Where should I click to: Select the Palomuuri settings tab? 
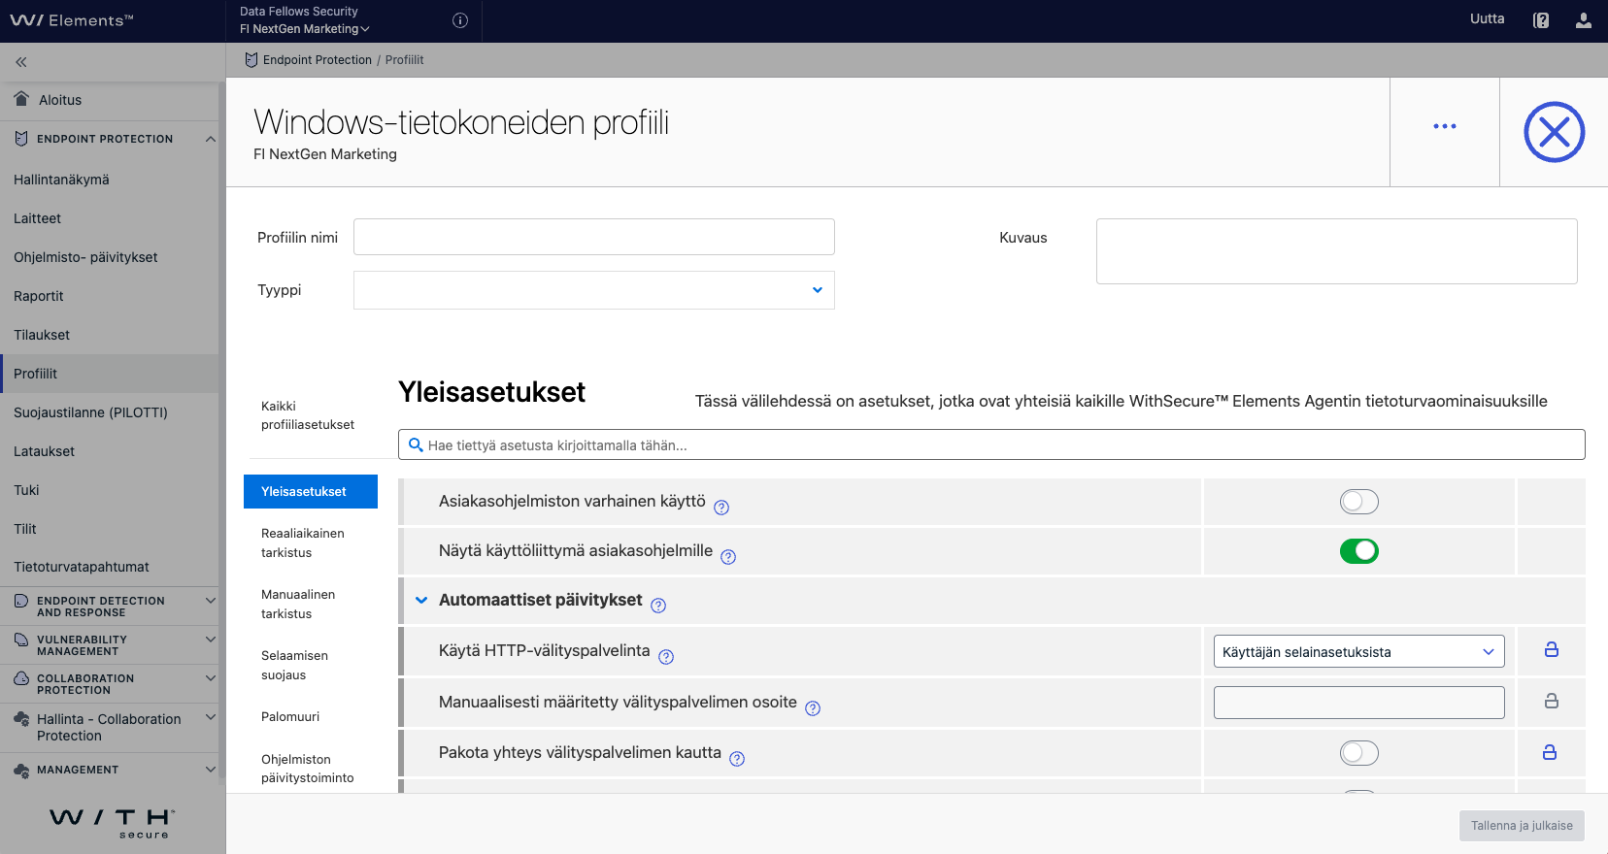point(290,717)
